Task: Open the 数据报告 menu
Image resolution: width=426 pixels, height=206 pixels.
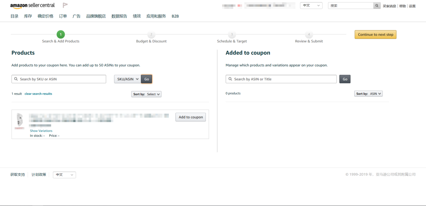Action: (x=119, y=16)
